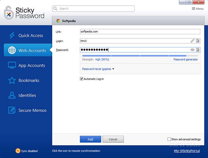Click the orange sync disabled icon
Image resolution: width=208 pixels, height=158 pixels.
point(18,151)
